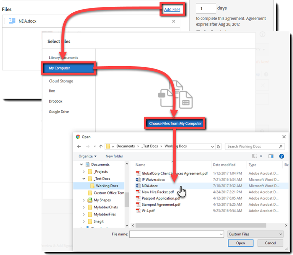This screenshot has height=255, width=293.
Task: Select the W-4.pdf file
Action: pyautogui.click(x=148, y=211)
